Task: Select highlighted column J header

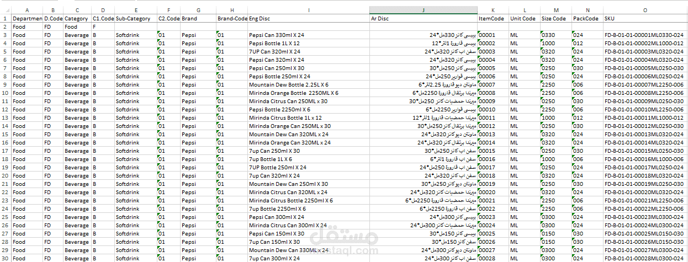Action: pyautogui.click(x=424, y=10)
